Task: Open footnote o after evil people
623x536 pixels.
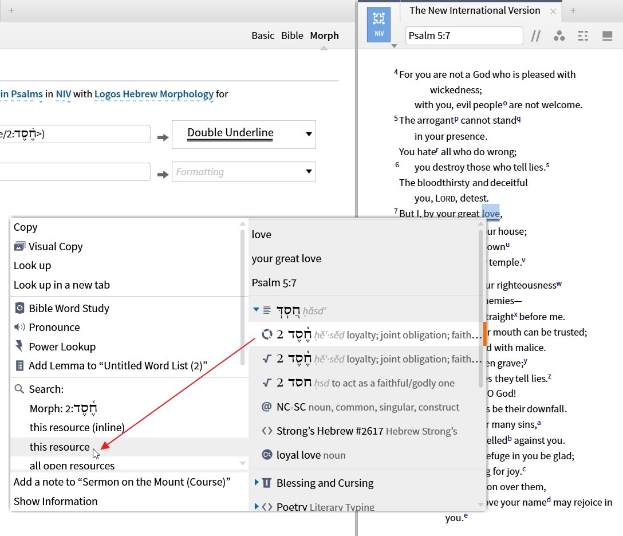Action: [505, 103]
